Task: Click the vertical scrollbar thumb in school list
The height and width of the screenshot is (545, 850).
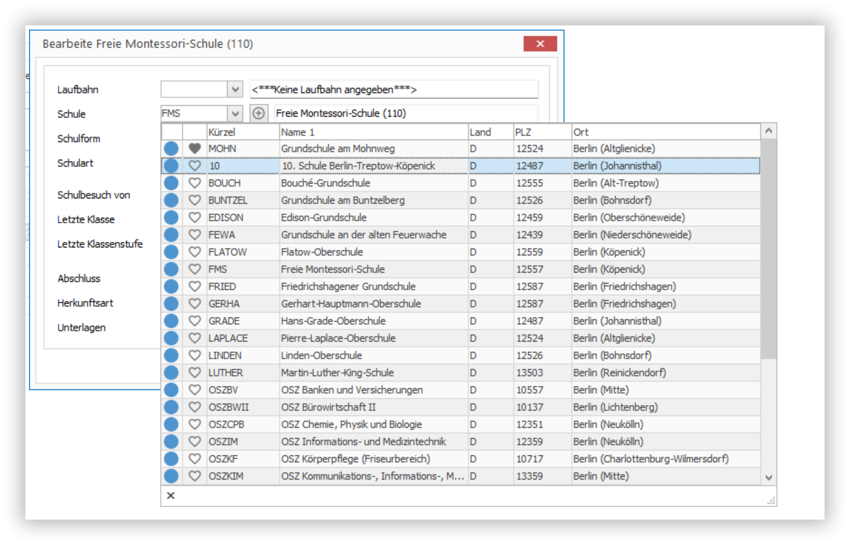Action: 768,249
